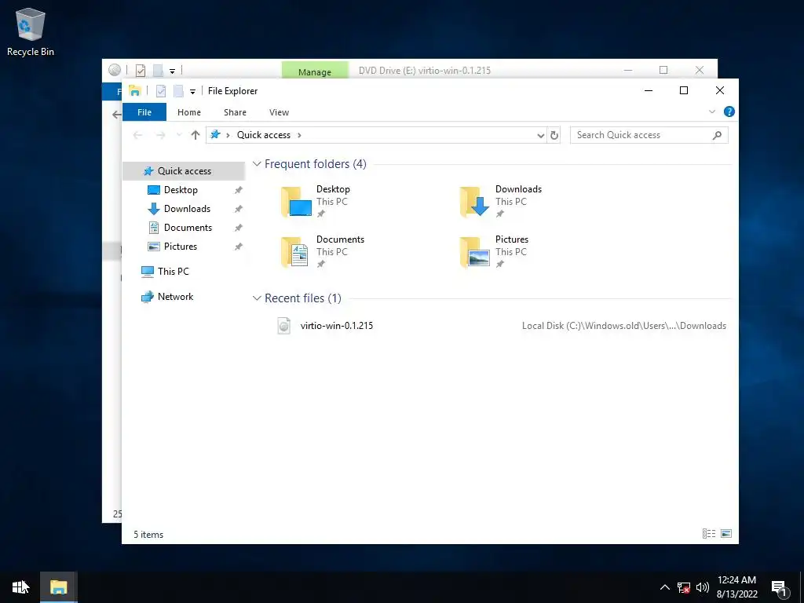804x603 pixels.
Task: Click the Quick access star in address bar
Action: pyautogui.click(x=215, y=134)
